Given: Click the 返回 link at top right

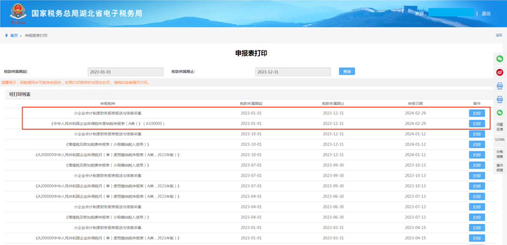Looking at the screenshot, I should tap(499, 35).
